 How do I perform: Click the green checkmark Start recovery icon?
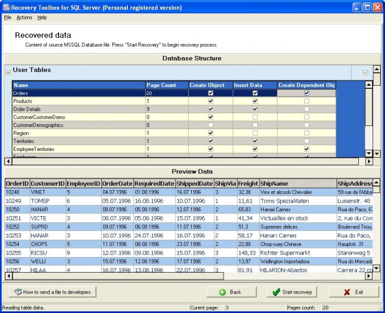[276, 292]
